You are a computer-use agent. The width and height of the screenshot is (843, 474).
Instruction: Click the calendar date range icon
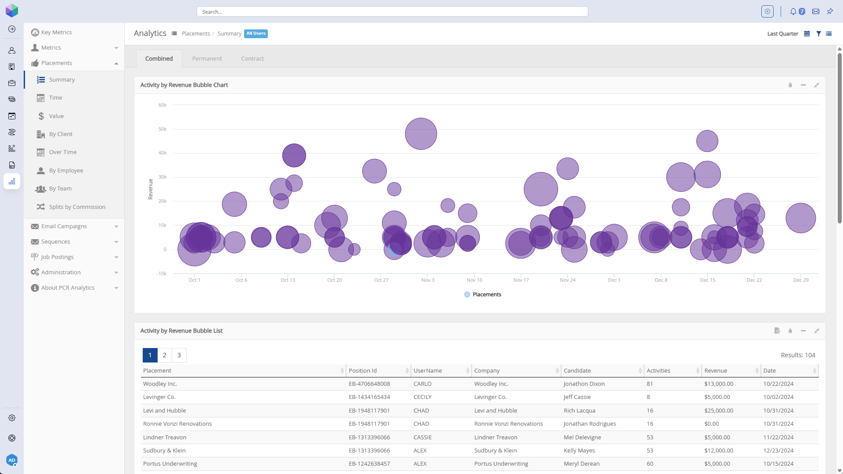(x=807, y=34)
